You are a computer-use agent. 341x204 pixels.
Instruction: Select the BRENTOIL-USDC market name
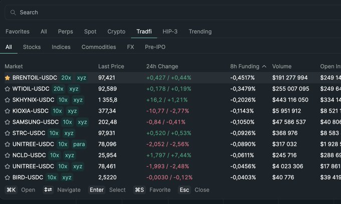(35, 78)
